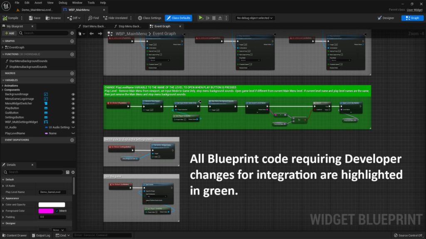The height and width of the screenshot is (239, 426).
Task: Add a new function with plus icon
Action: 72,54
